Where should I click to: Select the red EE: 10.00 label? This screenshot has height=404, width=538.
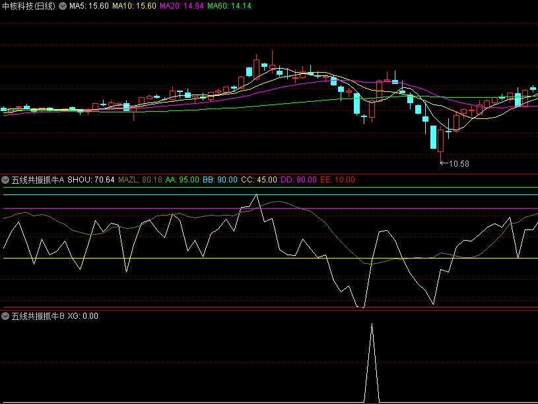(x=337, y=179)
